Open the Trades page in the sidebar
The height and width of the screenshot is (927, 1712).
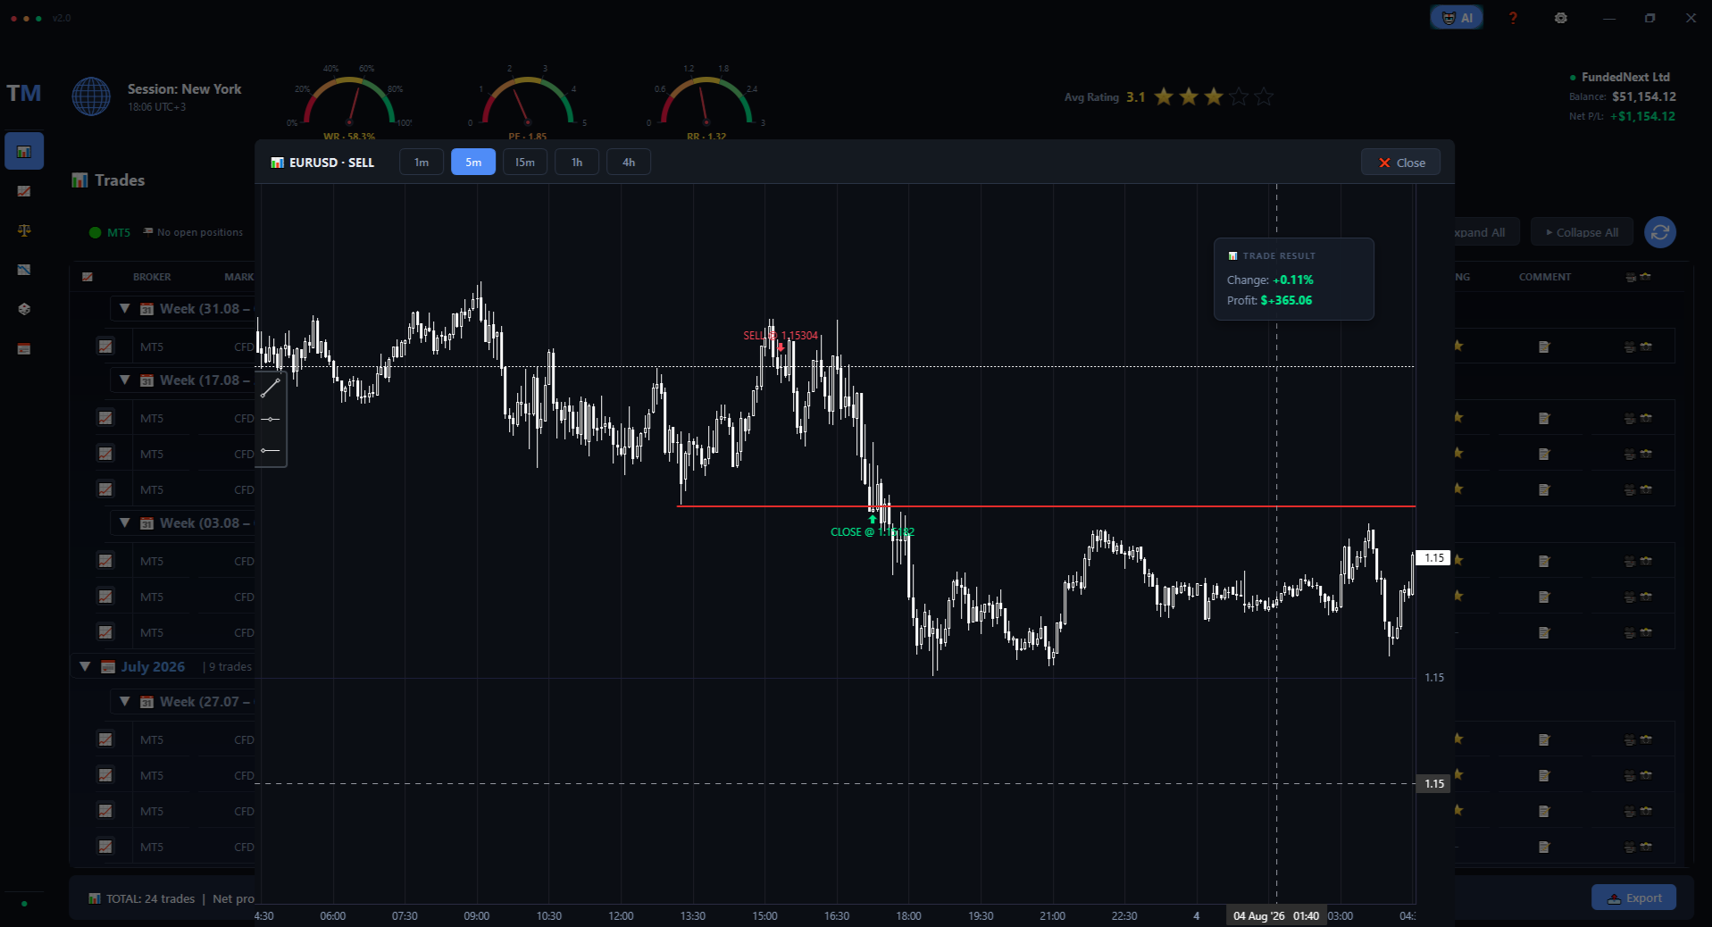(x=24, y=152)
